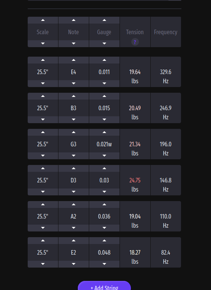Lower the note of the E2 string

click(x=74, y=264)
